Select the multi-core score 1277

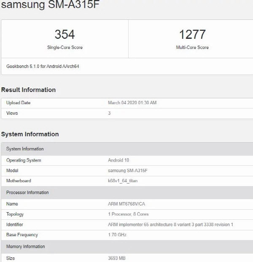click(x=192, y=35)
